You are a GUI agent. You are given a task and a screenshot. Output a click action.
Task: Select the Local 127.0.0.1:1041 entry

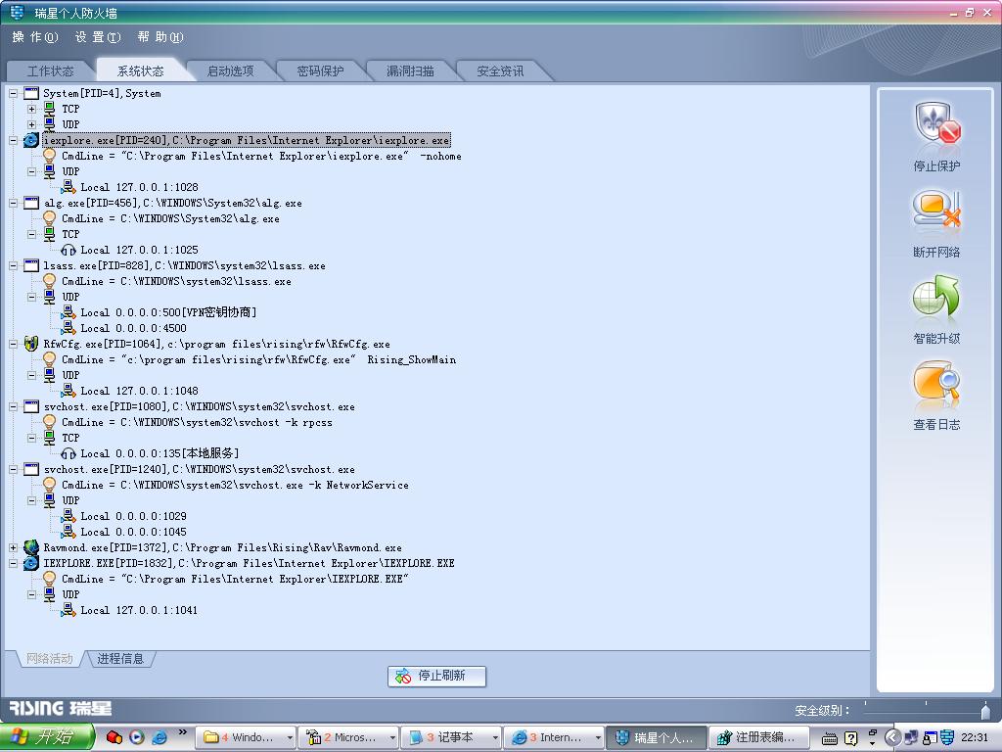(139, 610)
